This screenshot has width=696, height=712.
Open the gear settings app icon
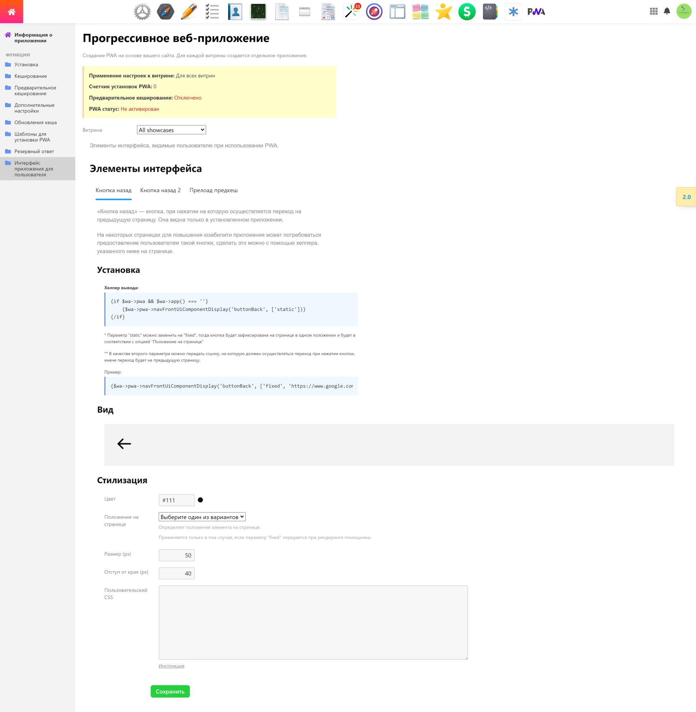[x=142, y=12]
